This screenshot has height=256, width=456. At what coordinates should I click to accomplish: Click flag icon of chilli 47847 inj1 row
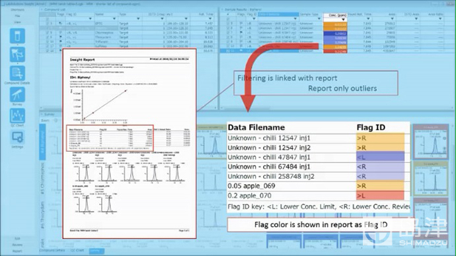[x=241, y=33]
